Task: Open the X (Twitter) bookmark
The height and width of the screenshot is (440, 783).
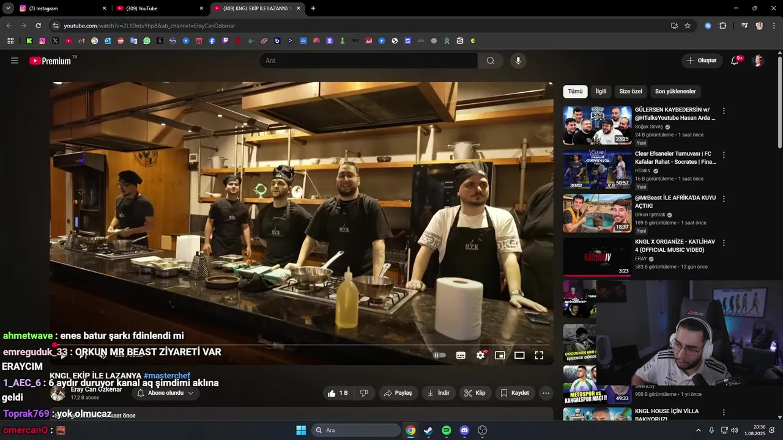Action: 55,41
